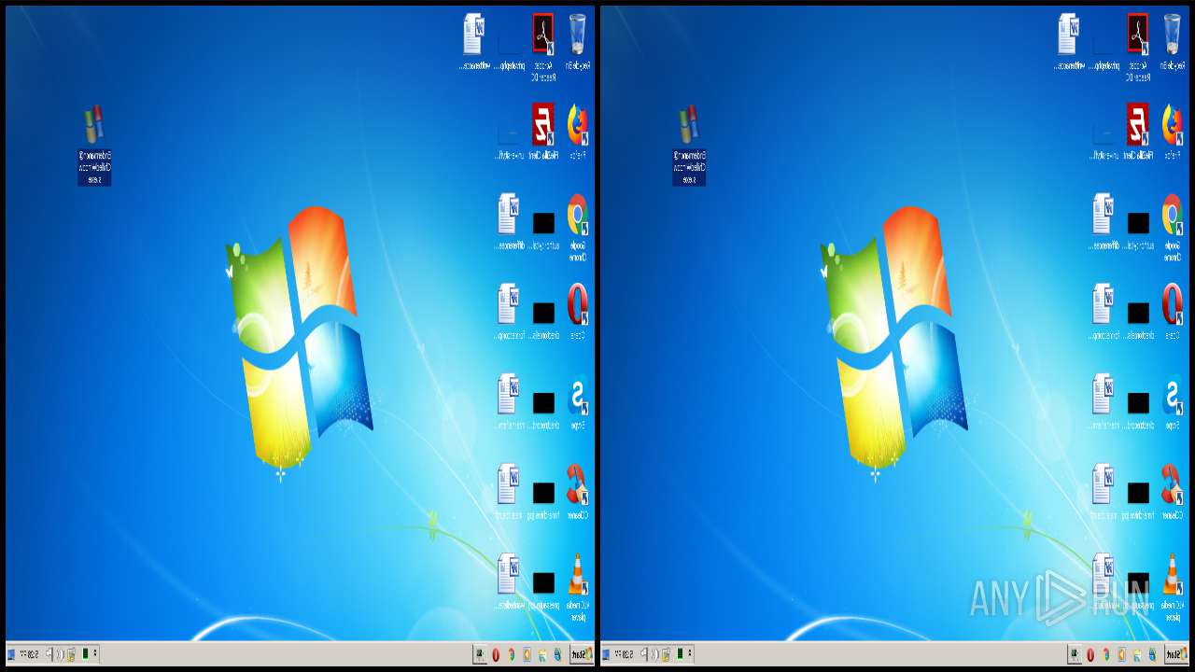Select Word document in Skype row, right desktop

[x=1103, y=401]
